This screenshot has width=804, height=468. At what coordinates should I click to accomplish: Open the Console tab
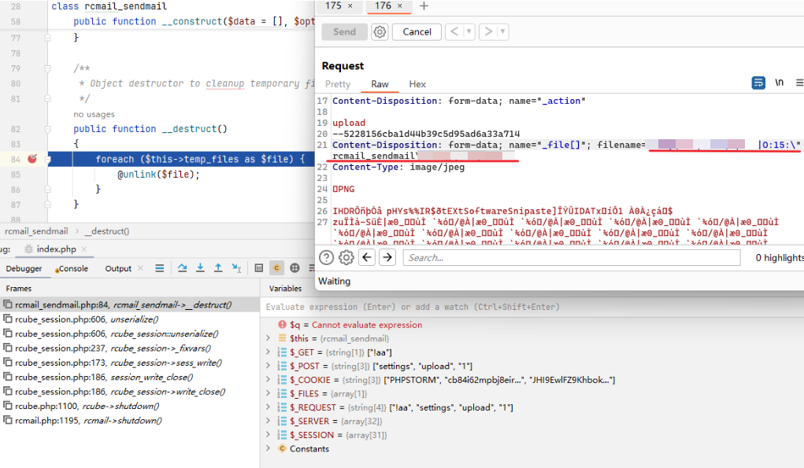coord(72,268)
